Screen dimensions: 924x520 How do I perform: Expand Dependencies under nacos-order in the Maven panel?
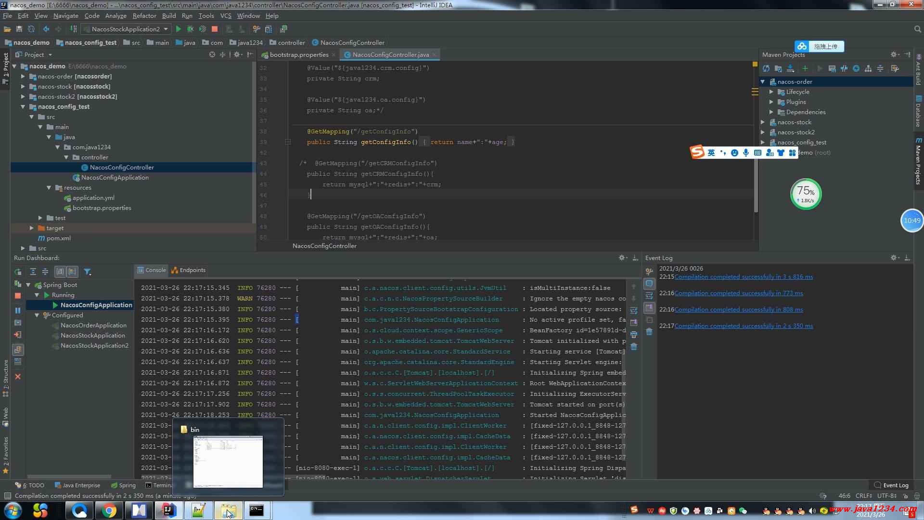771,112
